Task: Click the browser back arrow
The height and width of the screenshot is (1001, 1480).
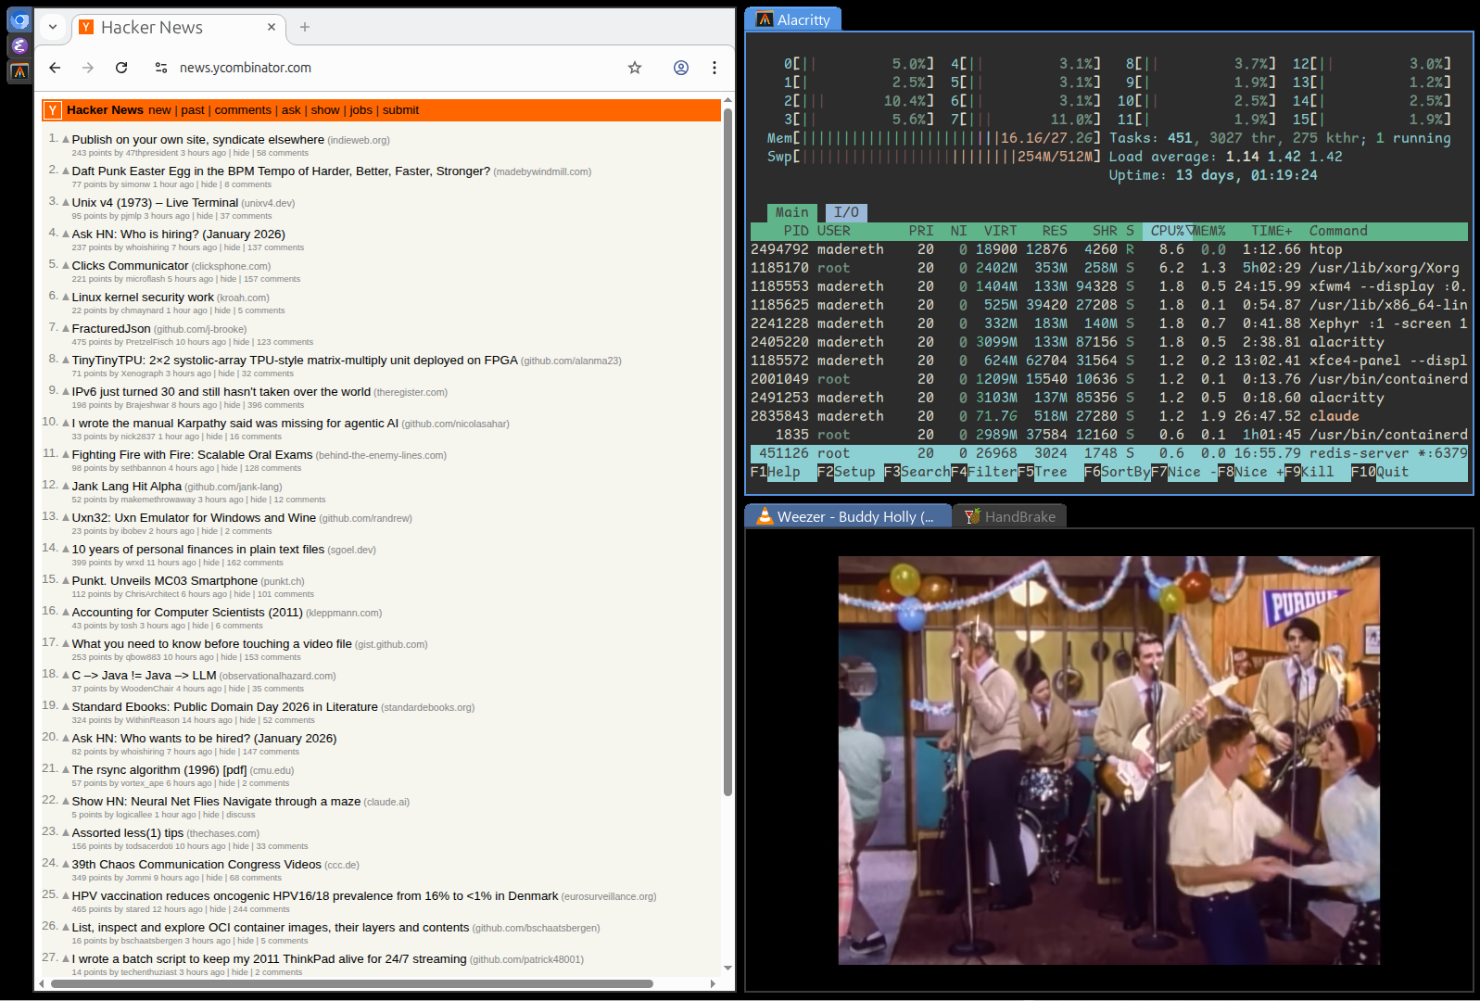Action: coord(55,68)
